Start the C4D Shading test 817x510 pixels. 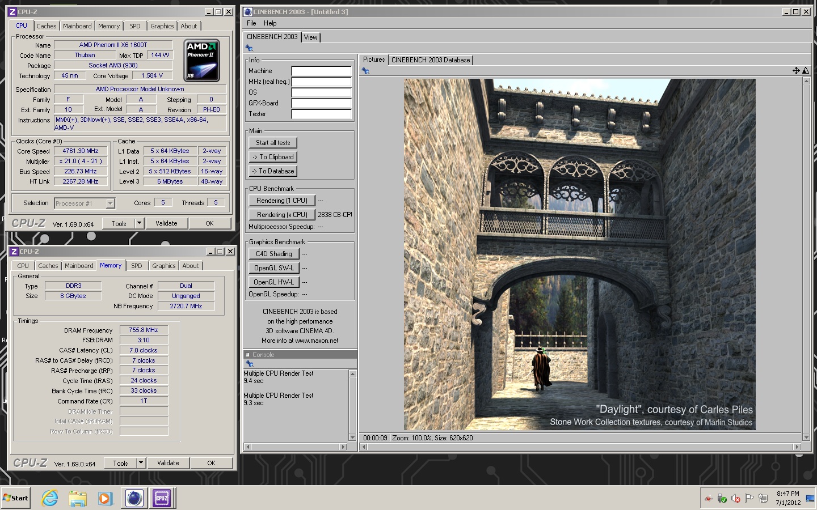pyautogui.click(x=273, y=254)
